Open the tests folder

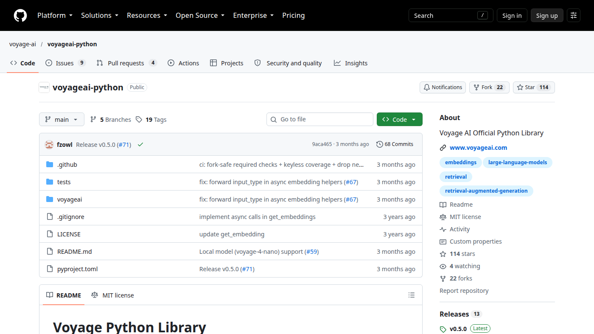(64, 182)
